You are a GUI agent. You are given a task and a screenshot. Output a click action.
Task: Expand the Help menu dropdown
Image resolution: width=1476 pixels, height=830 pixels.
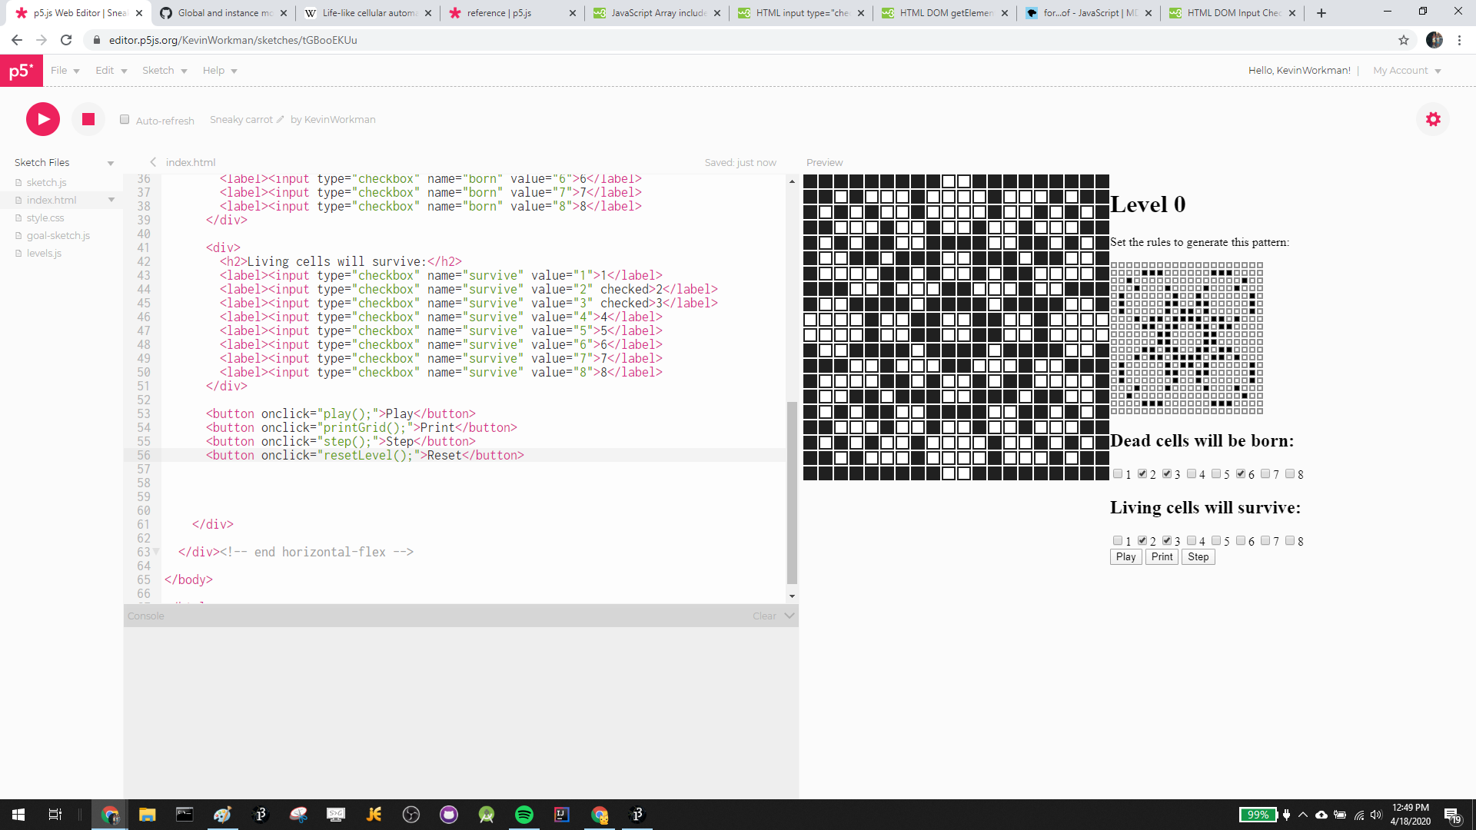(220, 71)
